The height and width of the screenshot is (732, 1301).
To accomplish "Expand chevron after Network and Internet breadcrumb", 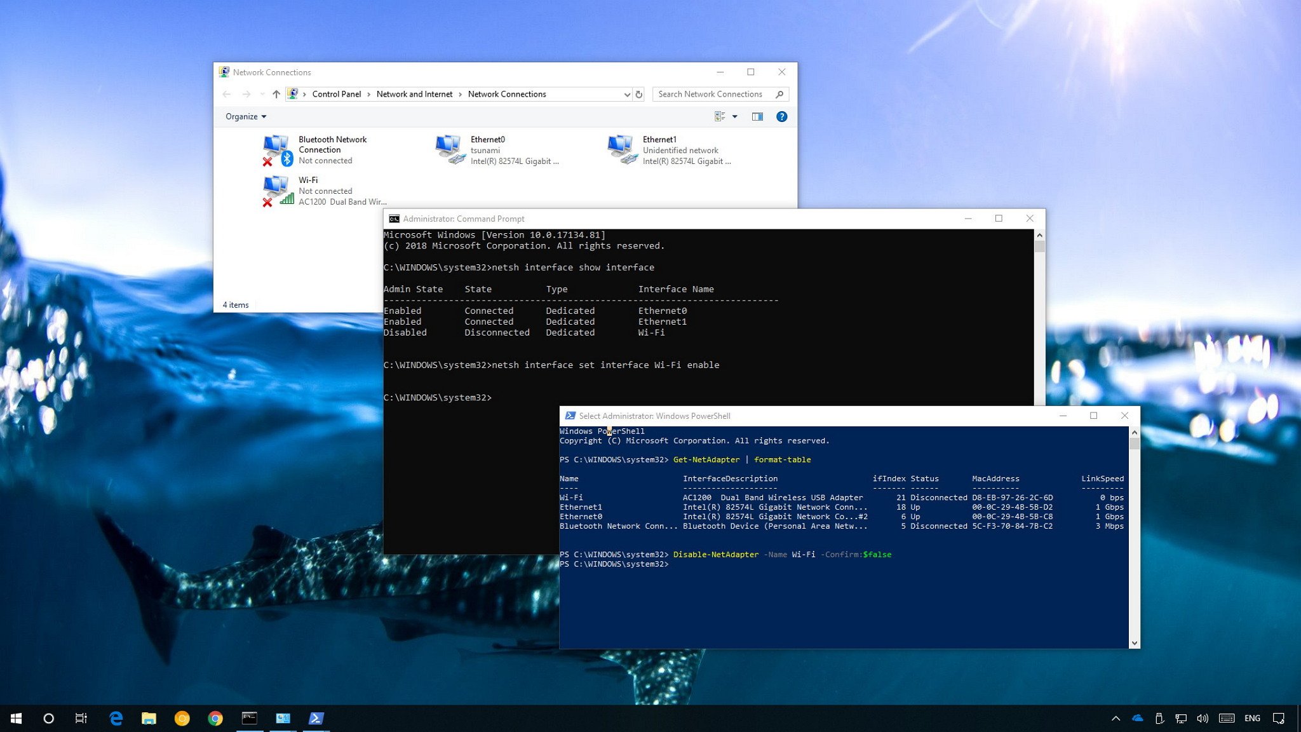I will pyautogui.click(x=460, y=94).
